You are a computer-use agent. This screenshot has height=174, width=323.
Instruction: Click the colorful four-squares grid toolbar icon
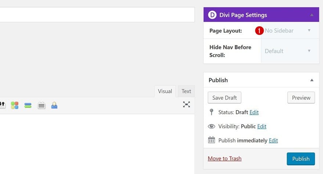pos(15,105)
